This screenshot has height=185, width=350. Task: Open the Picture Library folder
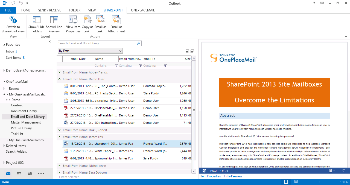tap(21, 128)
